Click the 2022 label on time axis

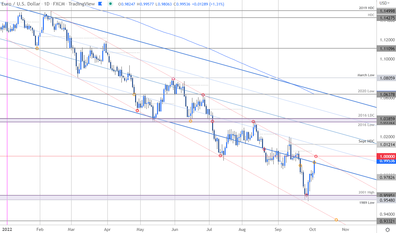7,229
